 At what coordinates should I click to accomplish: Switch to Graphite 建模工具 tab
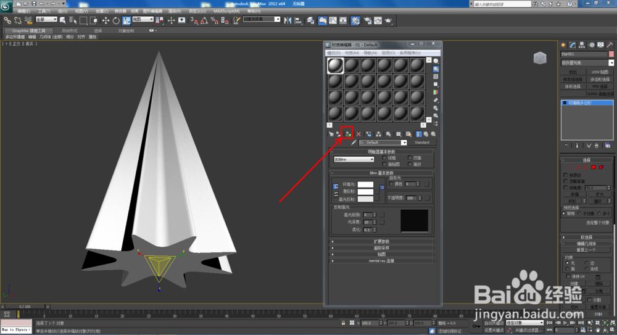click(28, 30)
